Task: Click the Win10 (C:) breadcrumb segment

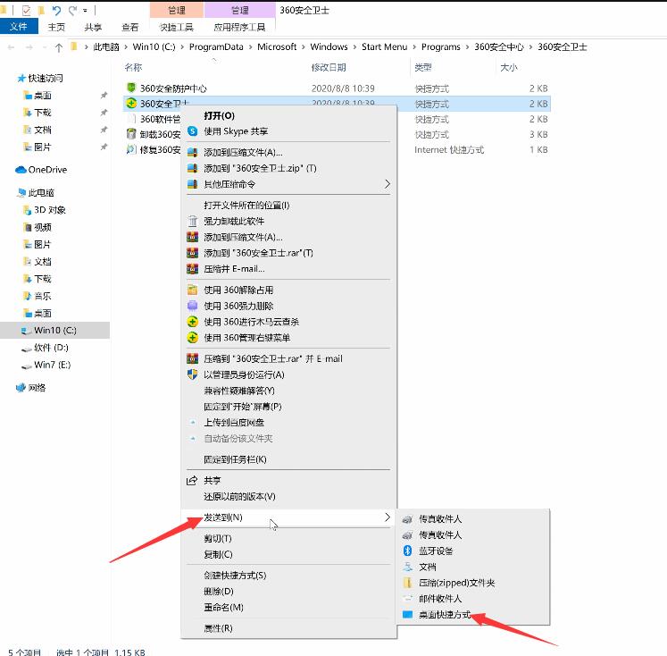Action: point(154,46)
